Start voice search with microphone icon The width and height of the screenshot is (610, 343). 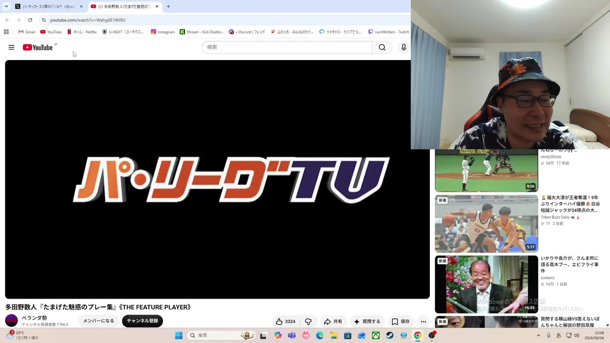pos(404,47)
